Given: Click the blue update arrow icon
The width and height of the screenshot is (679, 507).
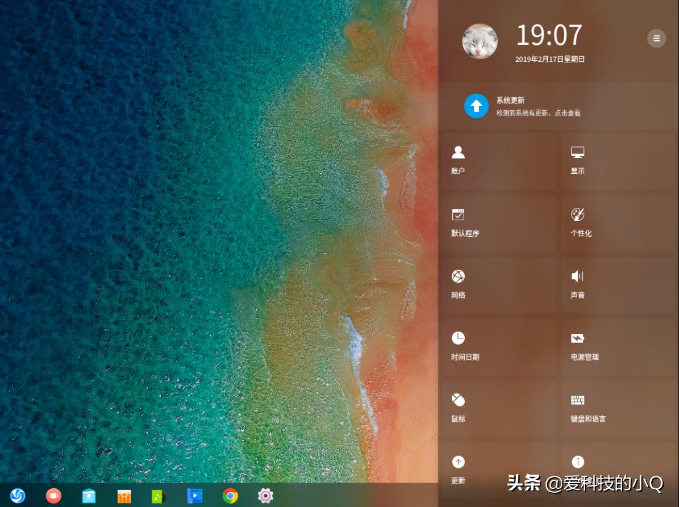Looking at the screenshot, I should coord(476,106).
